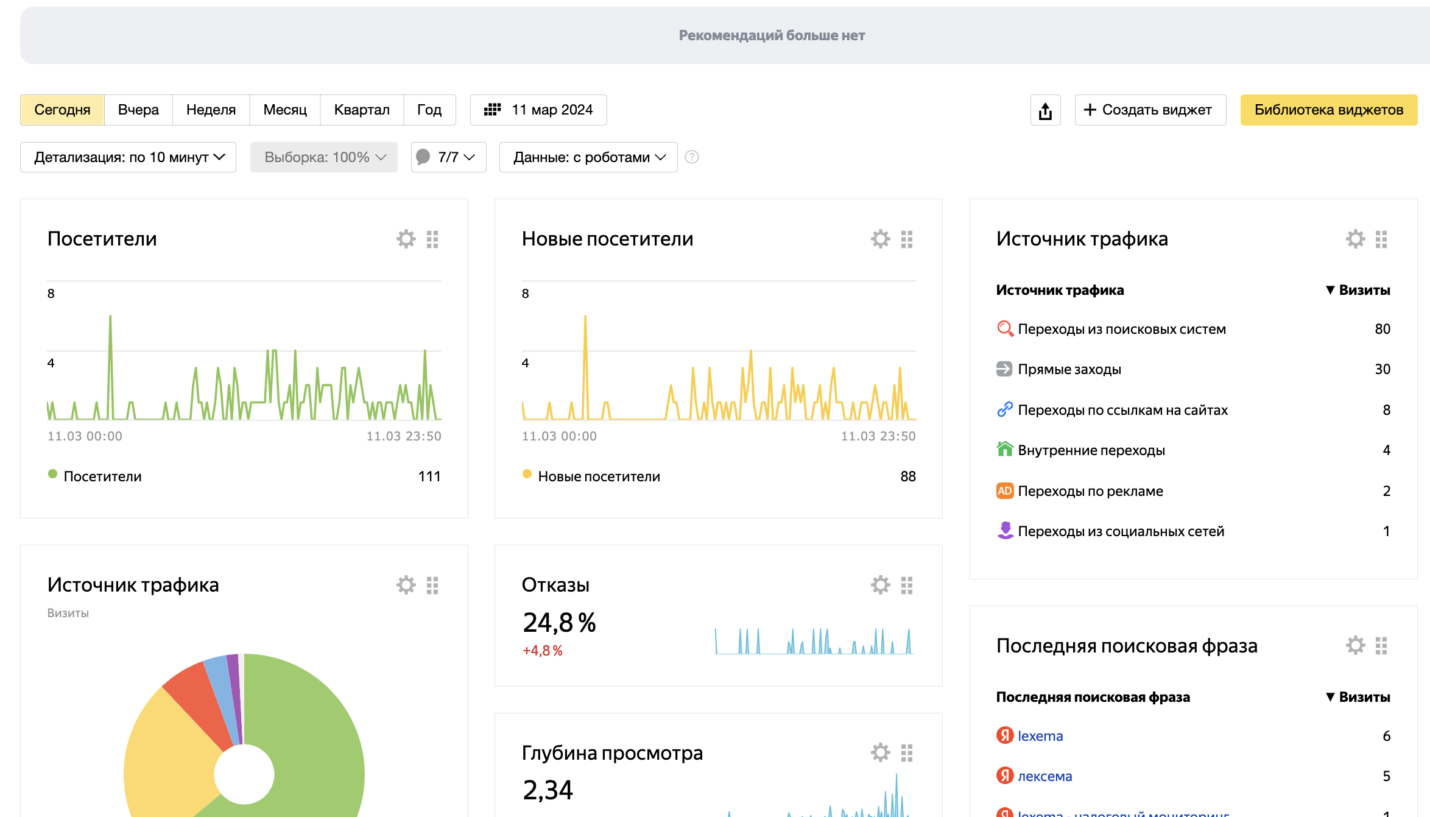The image size is (1430, 817).
Task: Click Yandex icon next to лексема
Action: point(1005,776)
